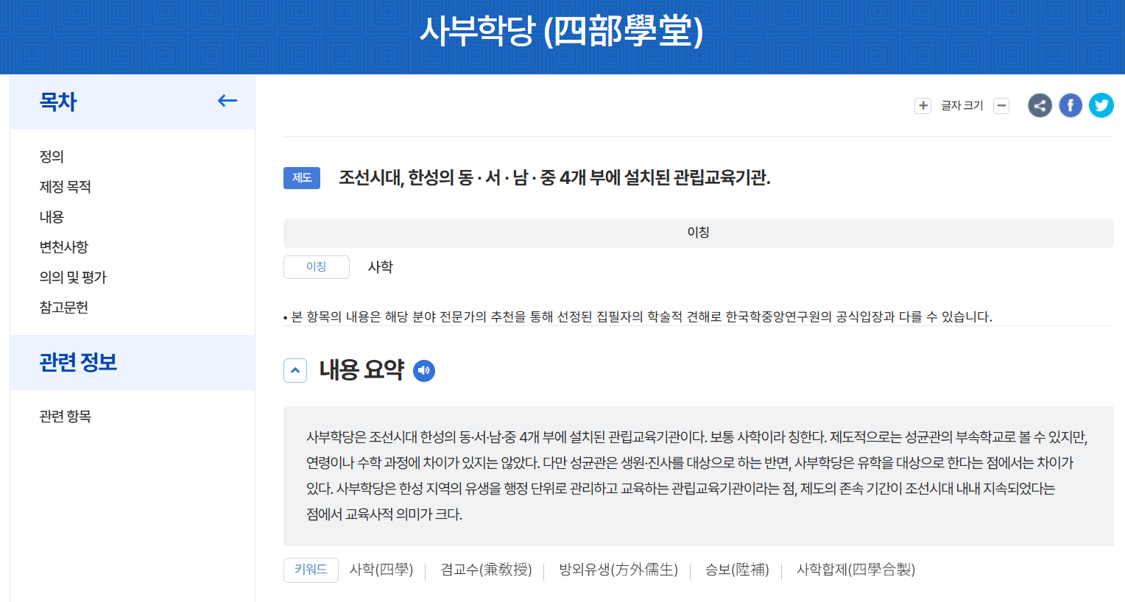Share the article on Facebook
This screenshot has width=1125, height=602.
coord(1071,105)
